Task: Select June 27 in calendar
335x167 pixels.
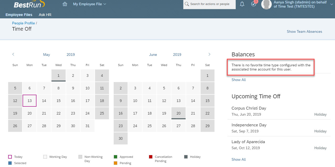Action: [179, 126]
